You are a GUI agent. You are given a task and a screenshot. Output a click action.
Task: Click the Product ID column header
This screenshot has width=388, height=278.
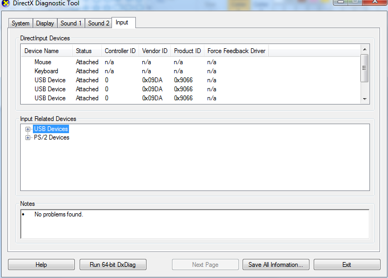click(187, 51)
